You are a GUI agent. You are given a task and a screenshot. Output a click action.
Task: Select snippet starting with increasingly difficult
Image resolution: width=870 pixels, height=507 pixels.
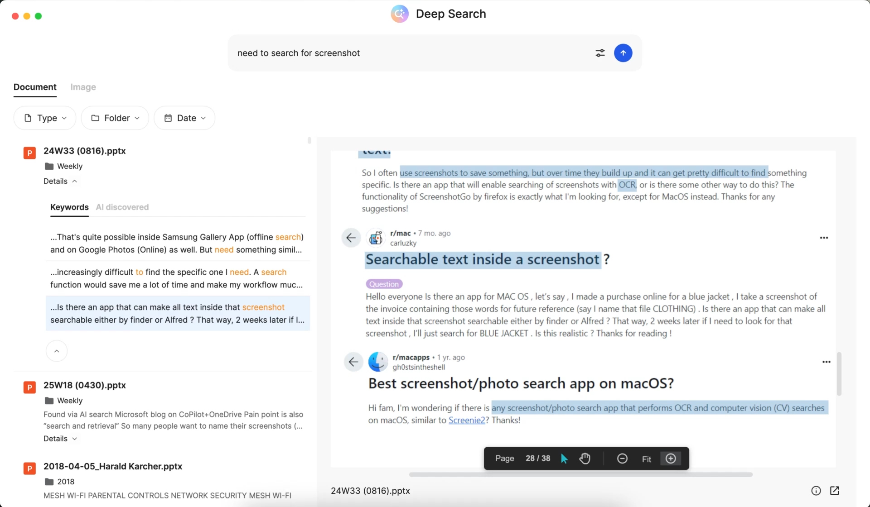178,278
